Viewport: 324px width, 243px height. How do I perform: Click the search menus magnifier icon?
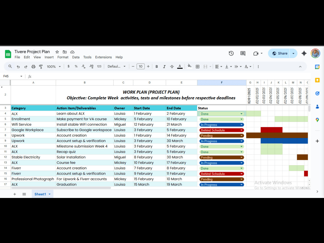pyautogui.click(x=10, y=66)
